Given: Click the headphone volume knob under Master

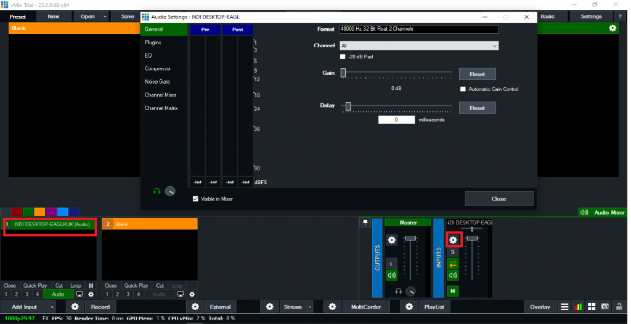Looking at the screenshot, I should pyautogui.click(x=410, y=291).
